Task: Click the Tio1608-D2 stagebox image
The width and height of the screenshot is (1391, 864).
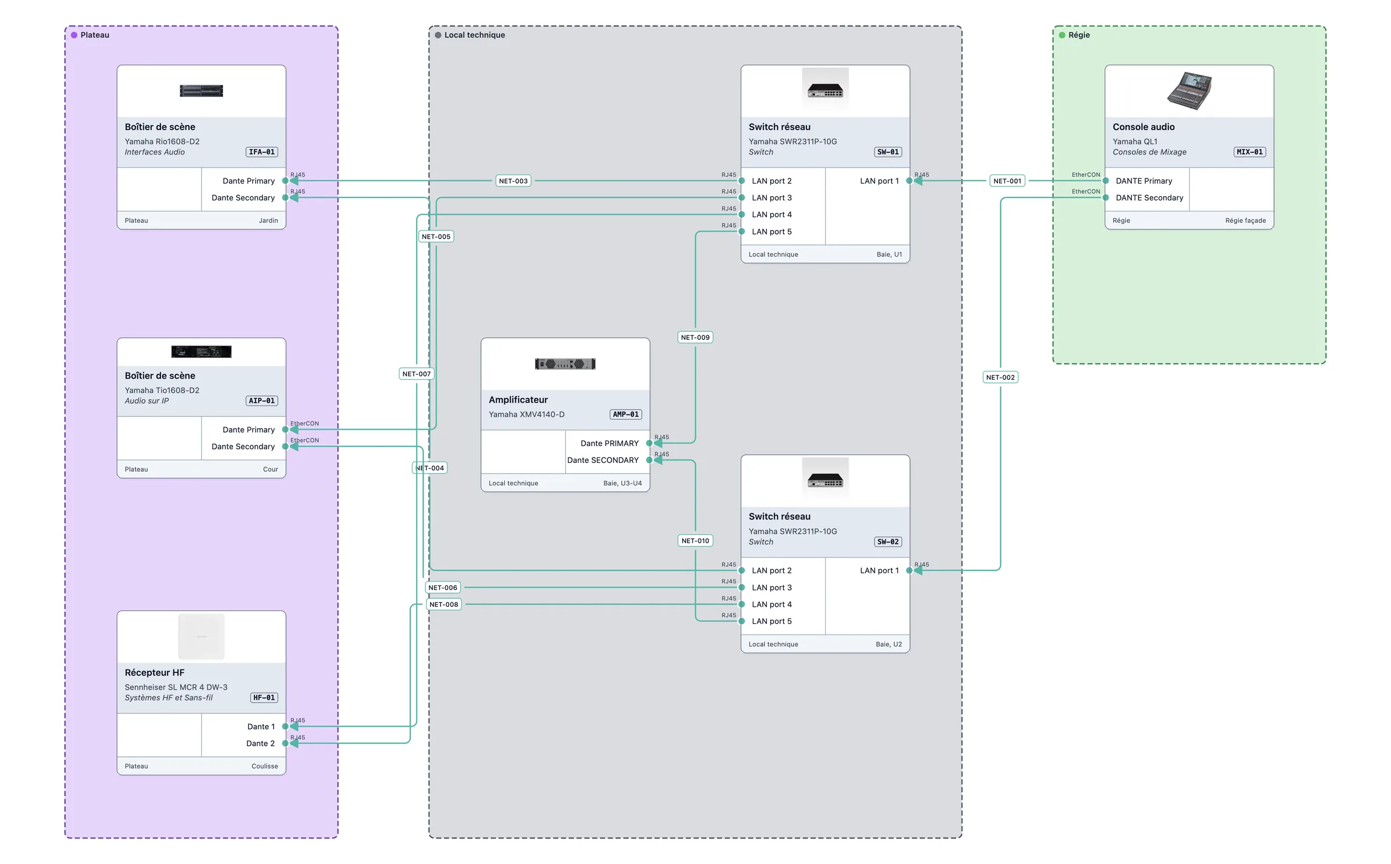Action: (x=201, y=352)
